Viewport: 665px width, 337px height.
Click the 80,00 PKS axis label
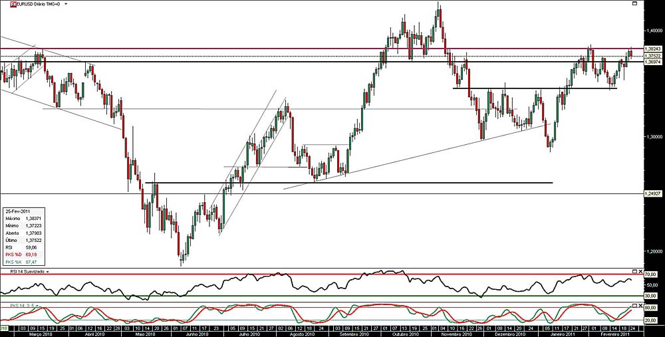tap(650, 308)
